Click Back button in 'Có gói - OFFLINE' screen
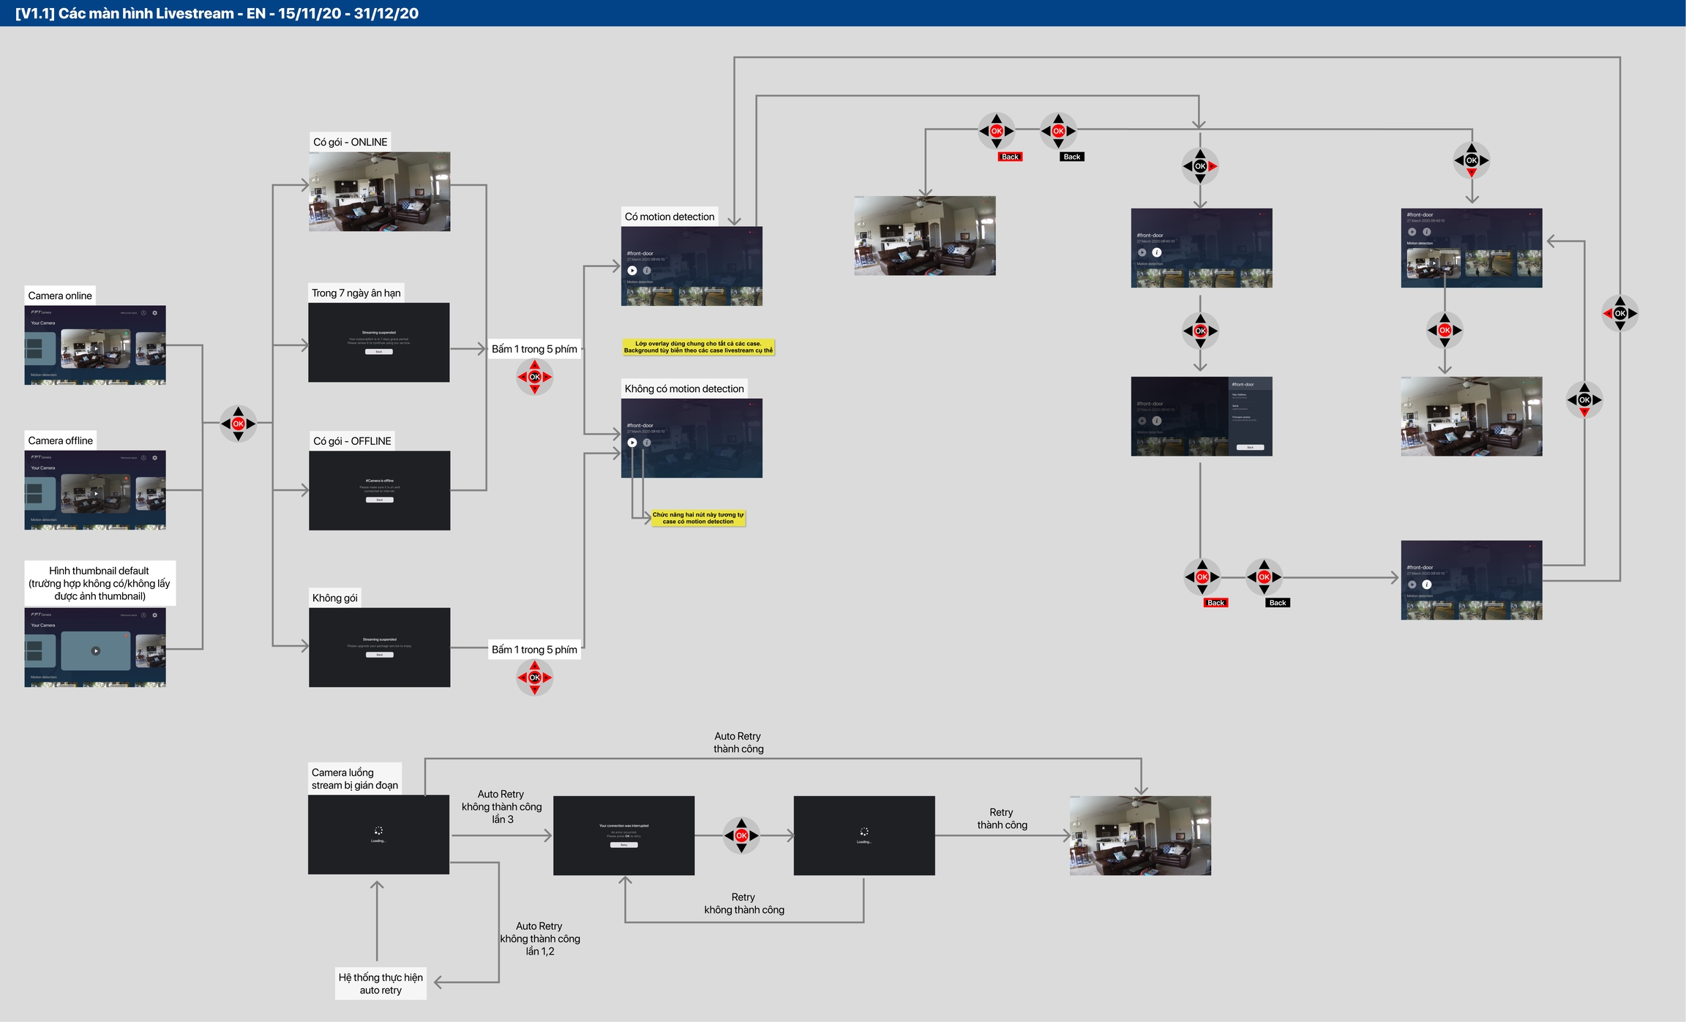1686x1022 pixels. click(379, 500)
